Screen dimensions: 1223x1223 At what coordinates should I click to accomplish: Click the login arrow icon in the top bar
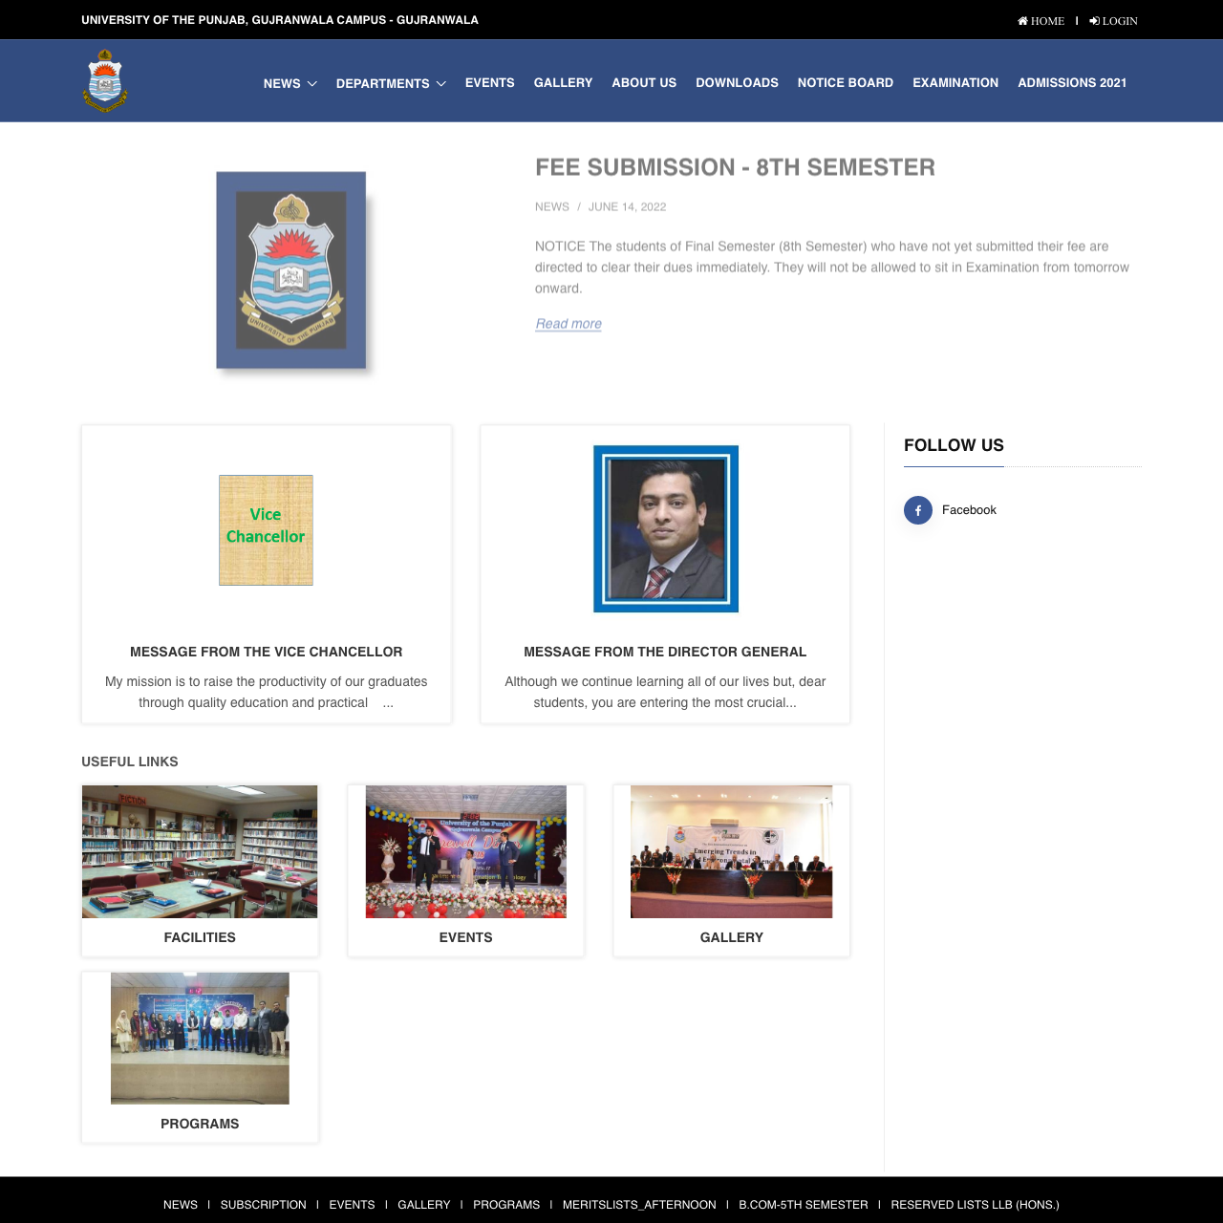coord(1094,21)
